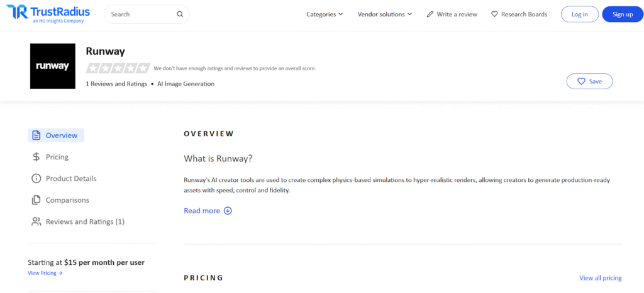This screenshot has height=293, width=644.
Task: Open the View all pricing link
Action: pos(600,278)
